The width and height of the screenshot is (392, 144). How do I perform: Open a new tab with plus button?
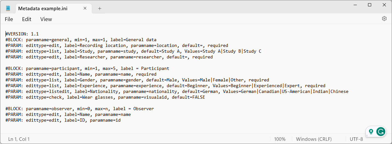pos(100,8)
